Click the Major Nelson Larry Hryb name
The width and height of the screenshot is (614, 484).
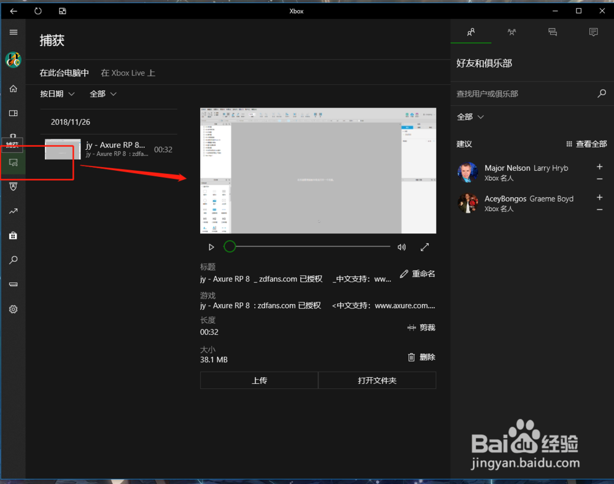tap(526, 168)
